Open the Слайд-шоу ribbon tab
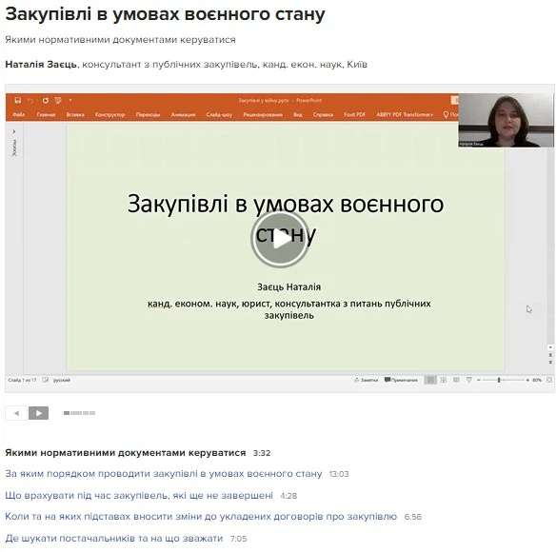Screen dimensions: 557x552 click(219, 114)
